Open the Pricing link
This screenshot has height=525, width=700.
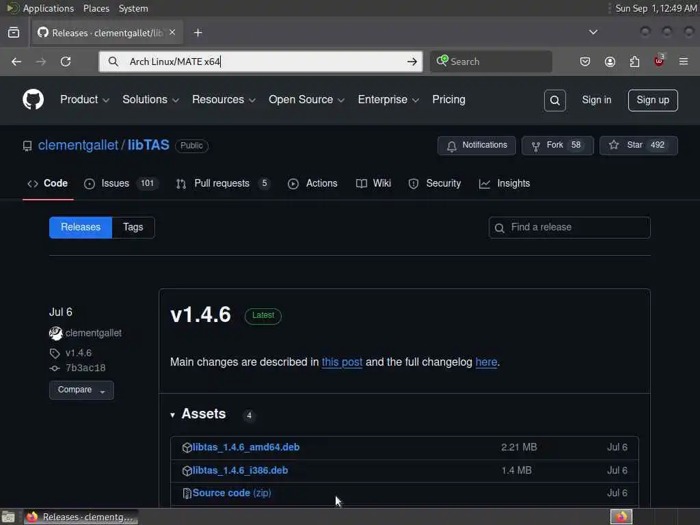448,100
